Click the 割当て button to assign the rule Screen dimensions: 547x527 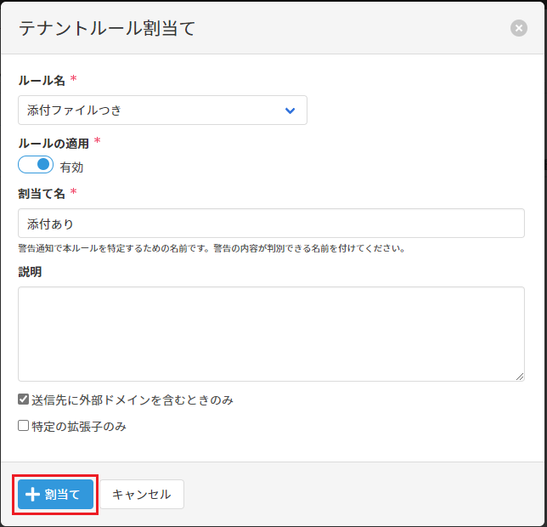pos(56,495)
